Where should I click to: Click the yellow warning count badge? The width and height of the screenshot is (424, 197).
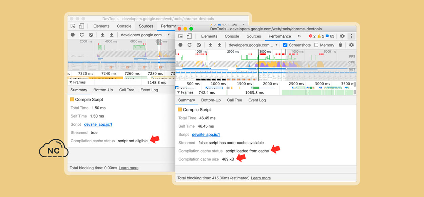pos(321,36)
